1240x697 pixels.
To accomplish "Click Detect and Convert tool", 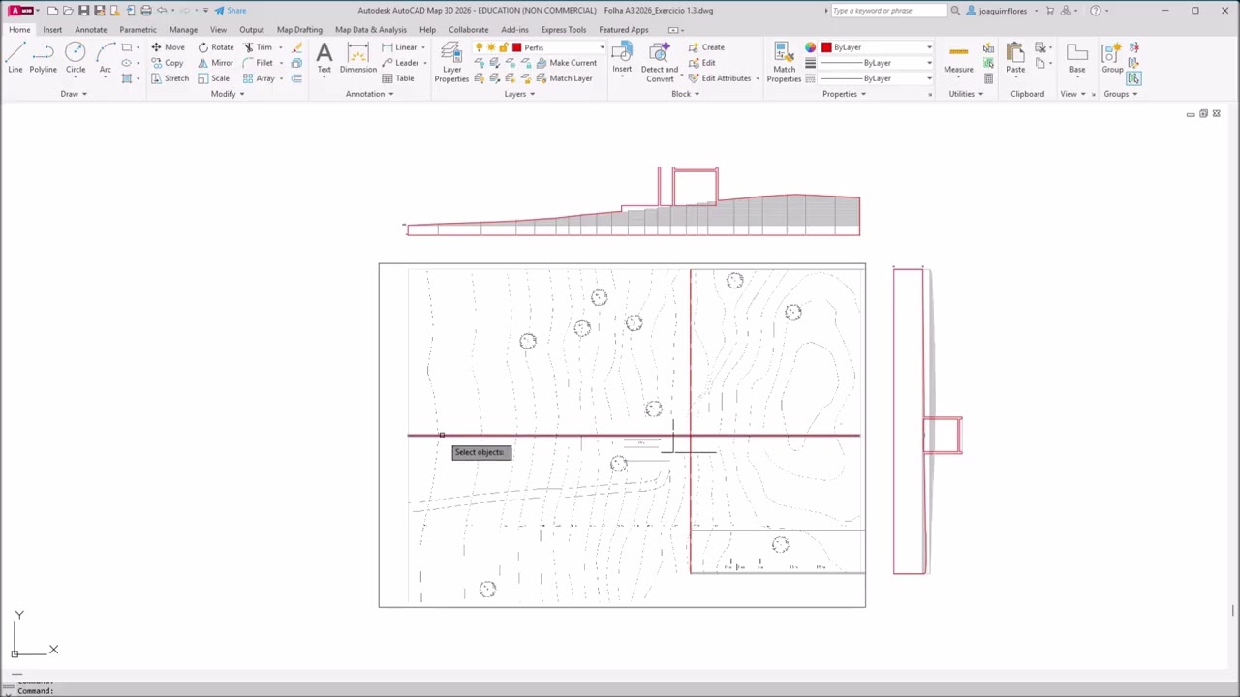I will (x=659, y=61).
